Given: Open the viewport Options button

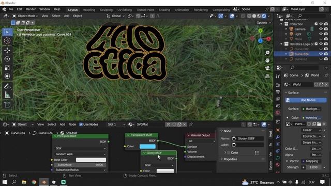Looking at the screenshot, I should click(264, 23).
